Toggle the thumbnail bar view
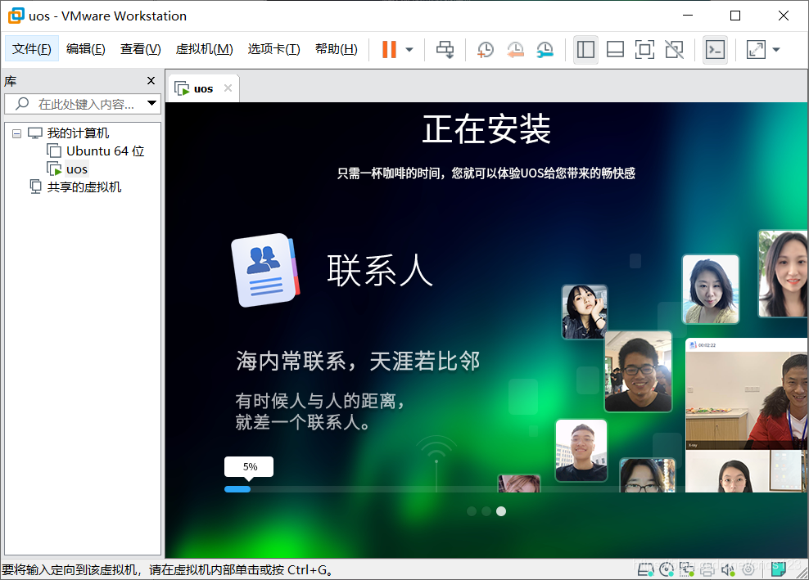 coord(615,50)
